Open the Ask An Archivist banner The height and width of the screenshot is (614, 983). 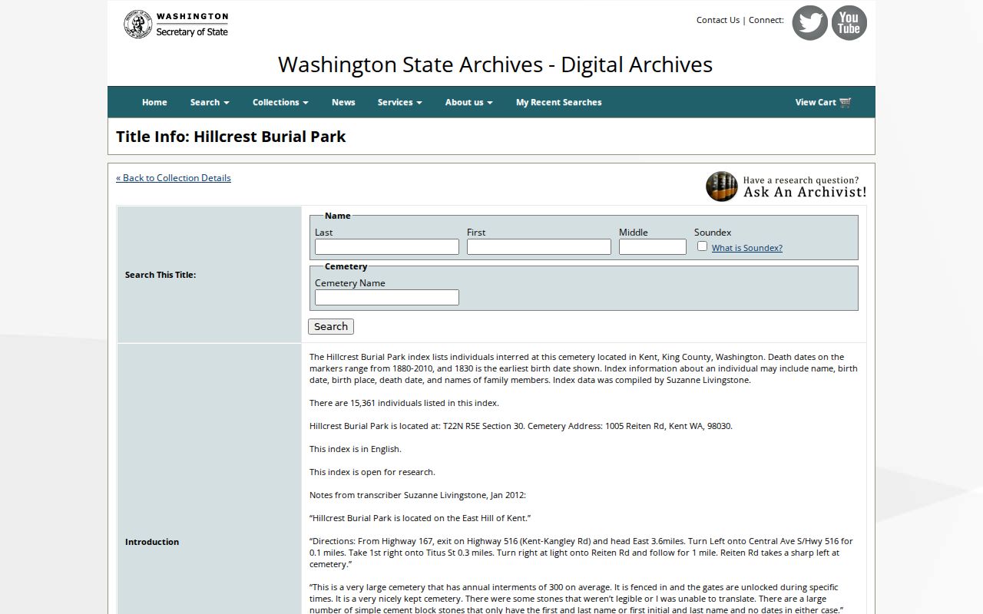pyautogui.click(x=786, y=187)
